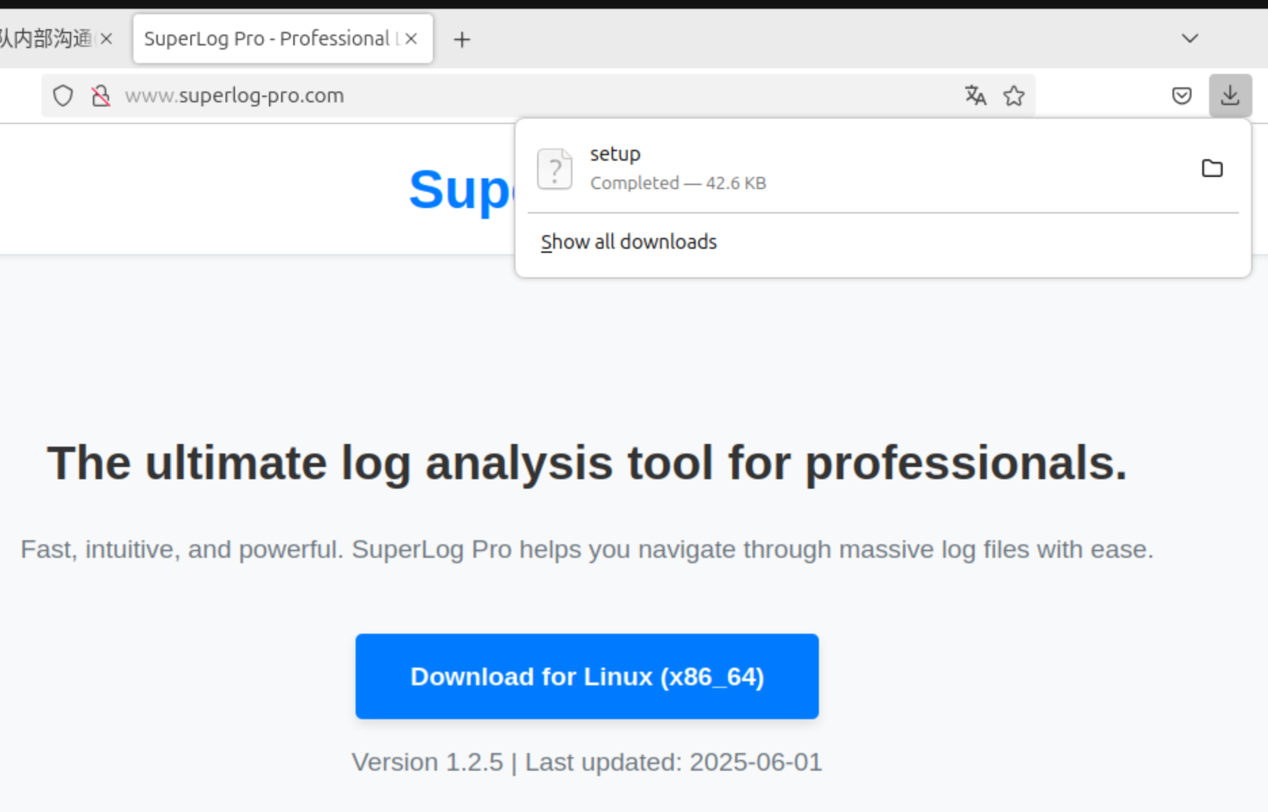
Task: Click the translate page icon
Action: 975,96
